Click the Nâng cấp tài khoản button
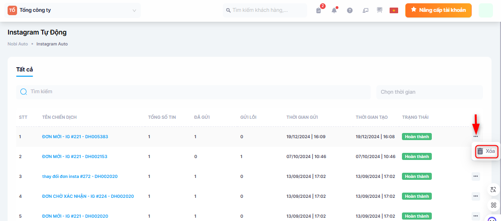The height and width of the screenshot is (221, 501). 438,10
